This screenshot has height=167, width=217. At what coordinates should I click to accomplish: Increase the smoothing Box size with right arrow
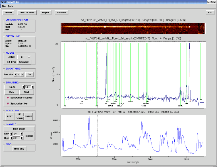pyautogui.click(x=22, y=74)
